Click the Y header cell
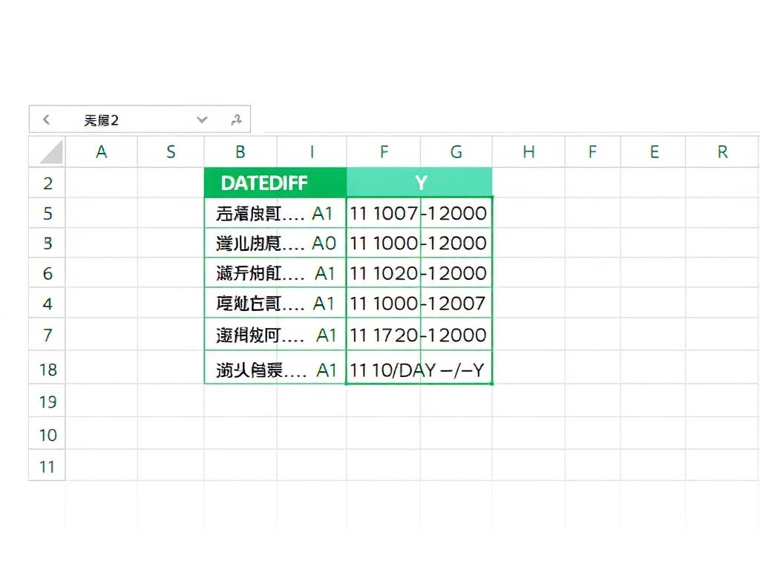Image resolution: width=760 pixels, height=570 pixels. pos(420,183)
